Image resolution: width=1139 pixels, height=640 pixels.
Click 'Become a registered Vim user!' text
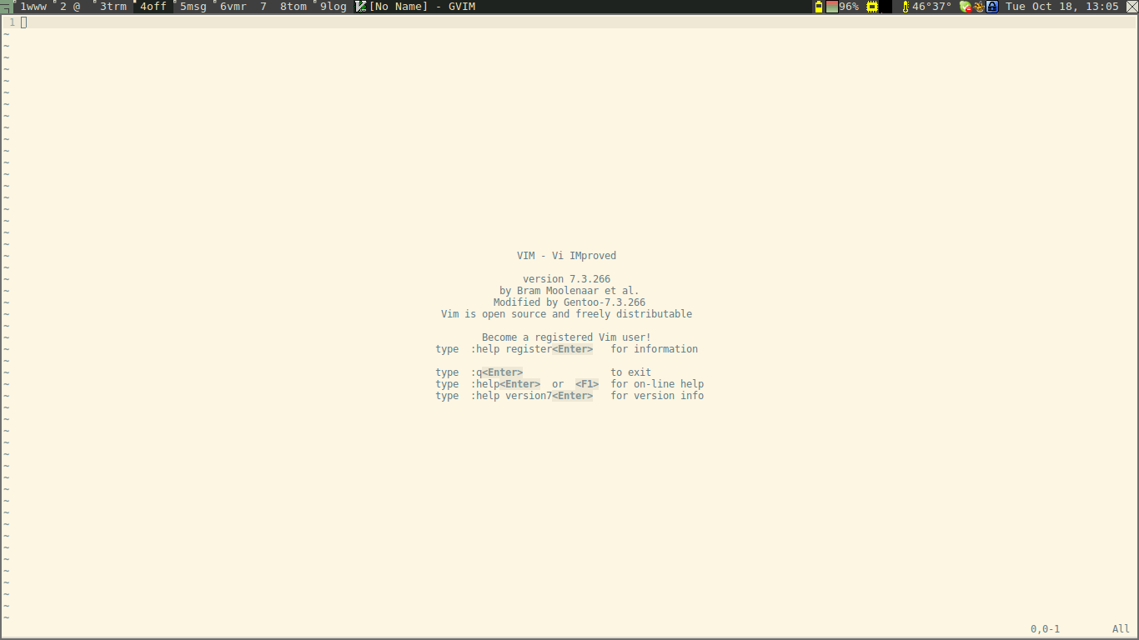click(x=566, y=337)
